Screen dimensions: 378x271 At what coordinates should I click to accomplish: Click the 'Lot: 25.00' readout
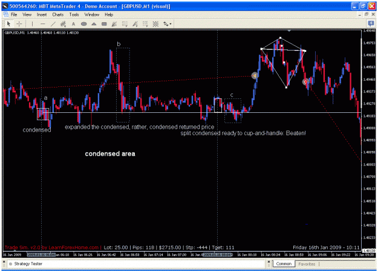pos(116,247)
